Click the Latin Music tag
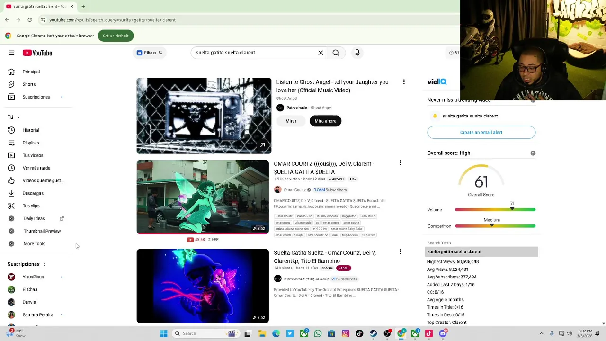606x341 pixels. (368, 216)
